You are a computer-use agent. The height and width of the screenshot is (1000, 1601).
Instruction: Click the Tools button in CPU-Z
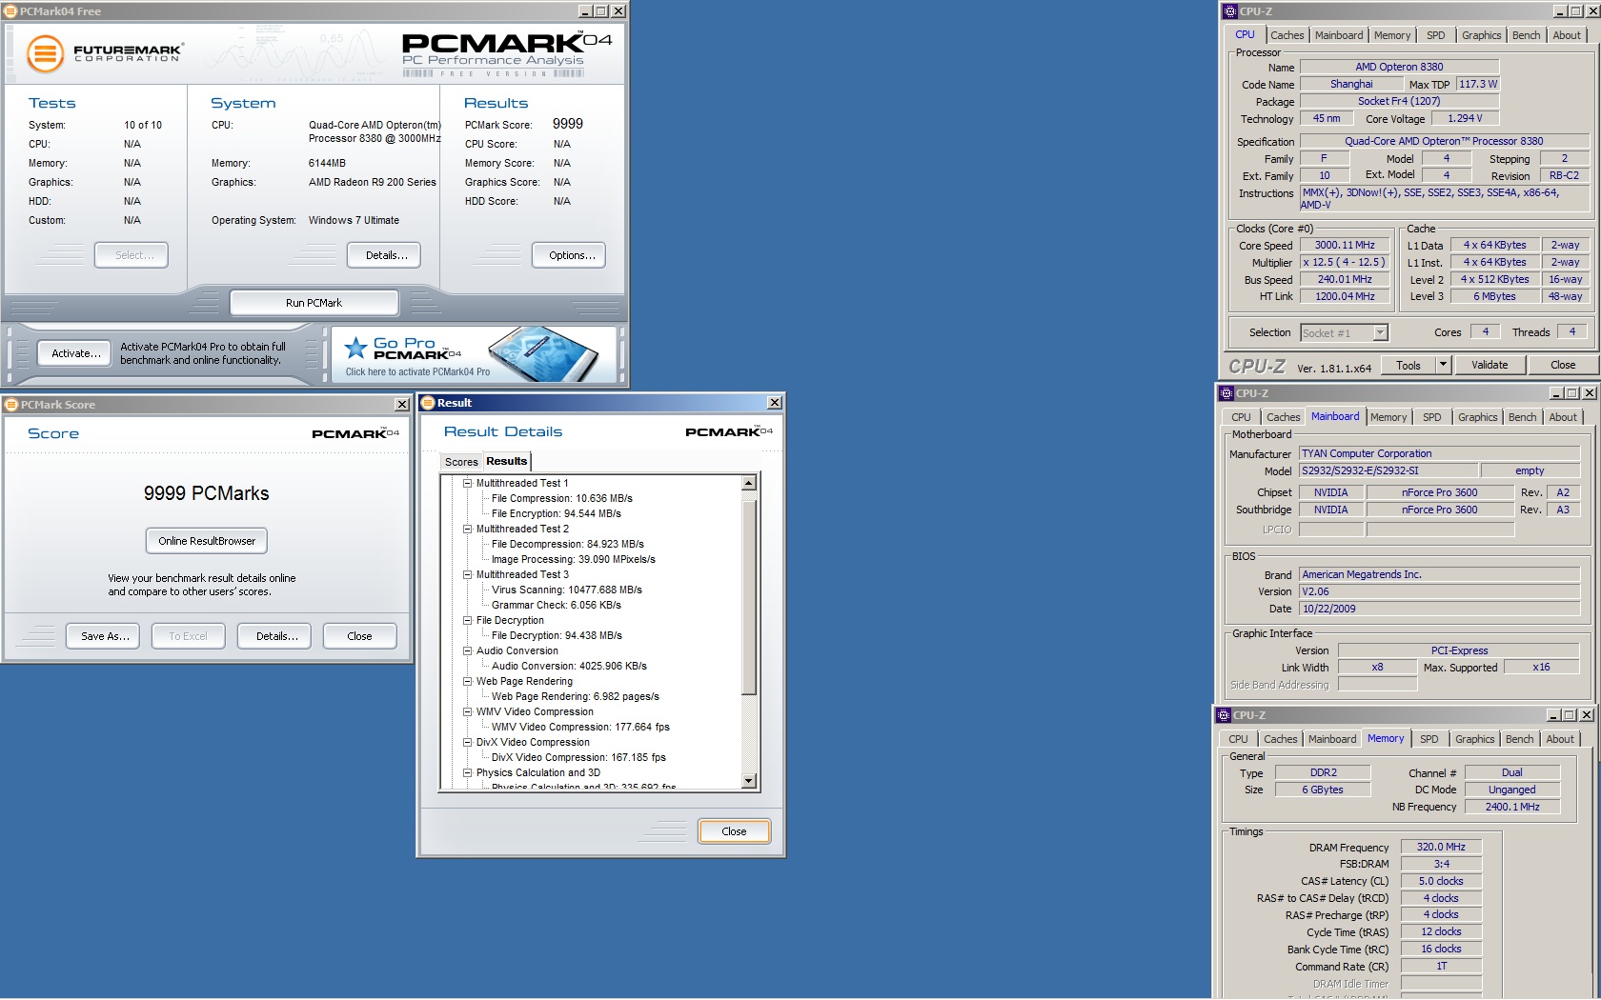[x=1408, y=365]
